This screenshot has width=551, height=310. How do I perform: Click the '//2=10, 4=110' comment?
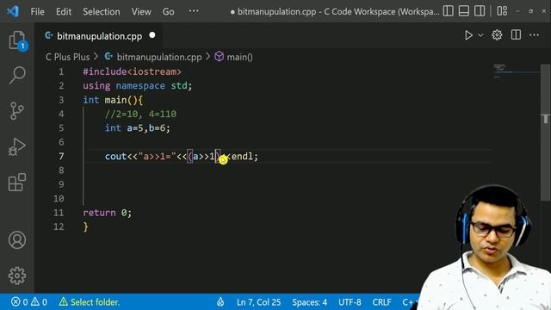tap(140, 114)
